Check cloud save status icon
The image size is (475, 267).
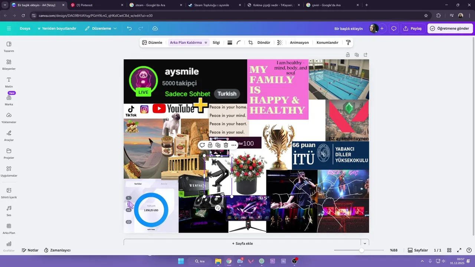click(155, 29)
